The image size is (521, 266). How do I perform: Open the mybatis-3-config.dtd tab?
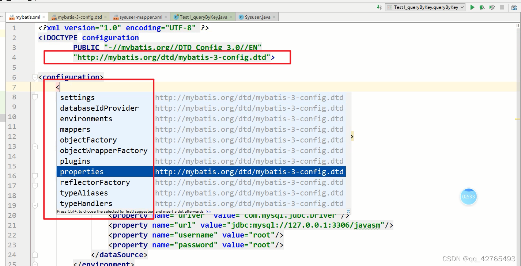coord(80,17)
